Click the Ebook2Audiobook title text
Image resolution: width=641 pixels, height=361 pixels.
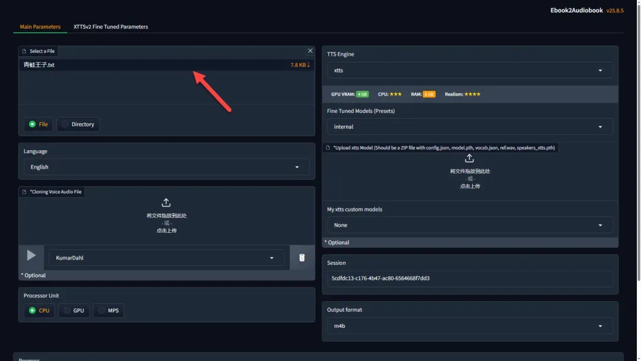tap(576, 10)
